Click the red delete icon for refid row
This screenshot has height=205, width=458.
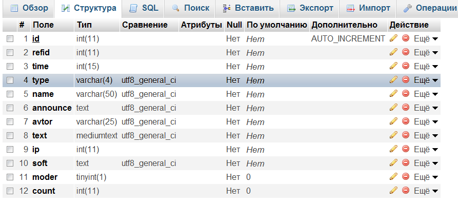click(406, 52)
